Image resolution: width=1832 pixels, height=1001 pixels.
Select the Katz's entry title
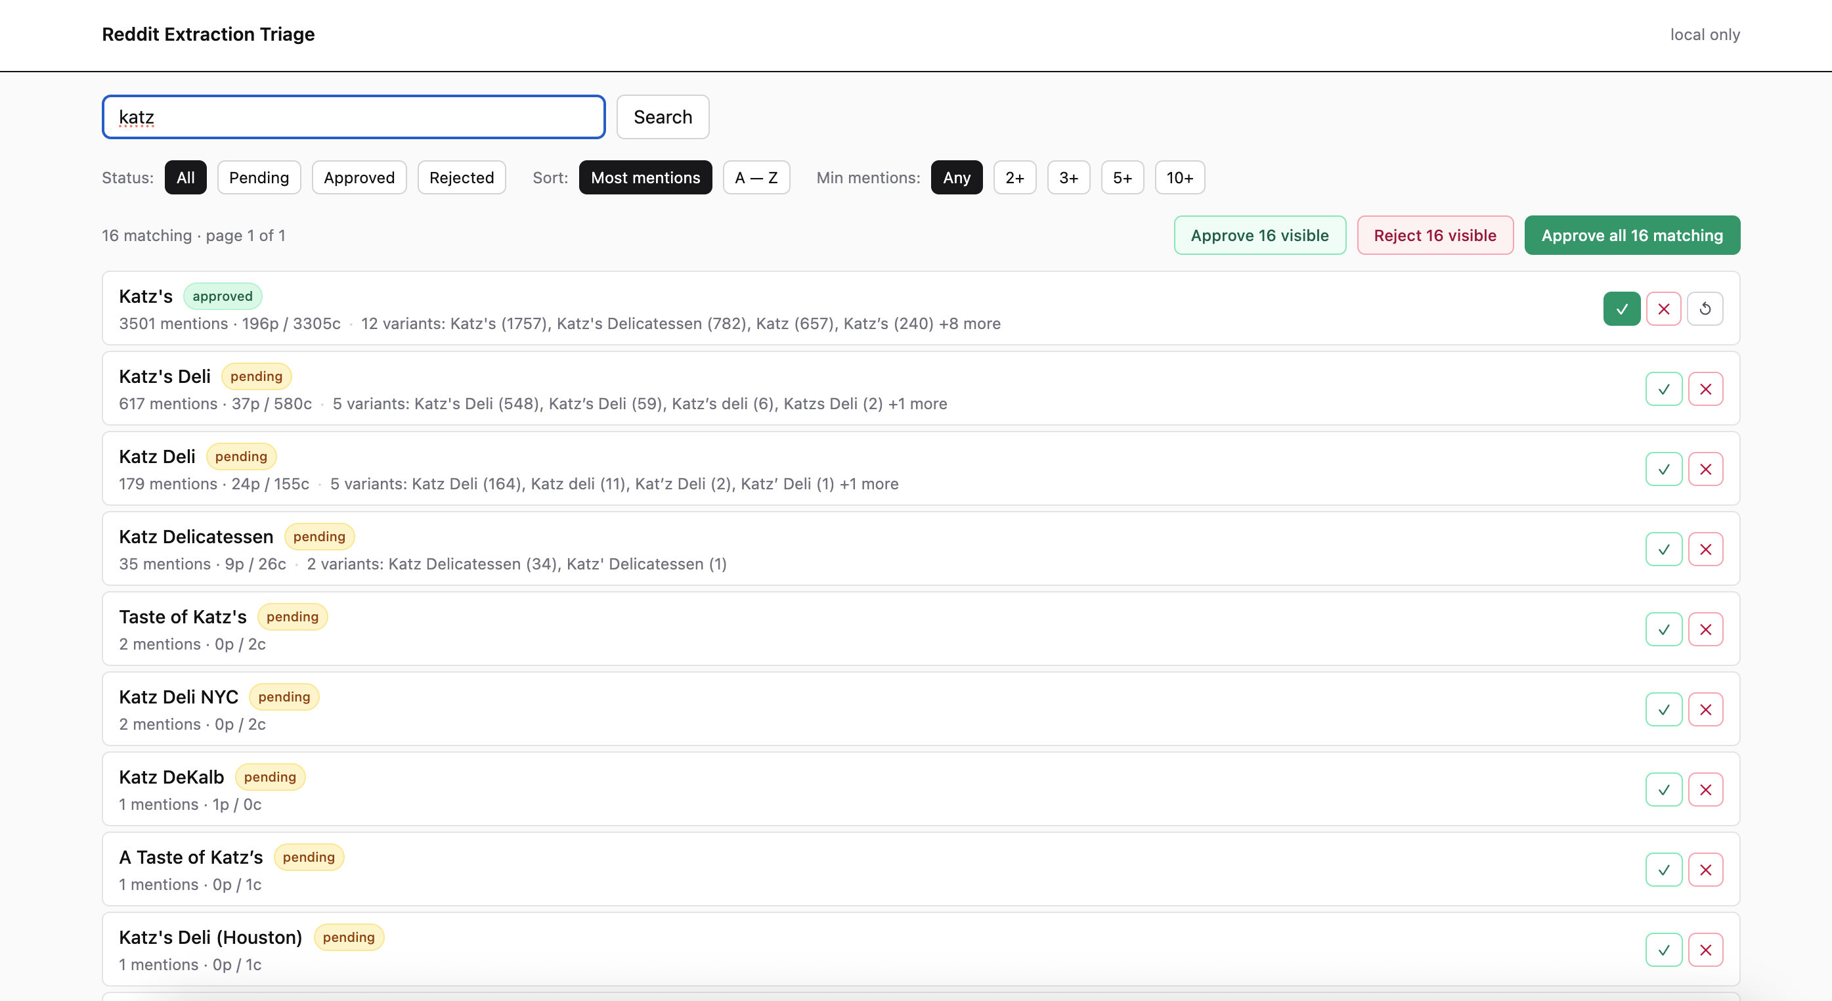click(x=146, y=296)
